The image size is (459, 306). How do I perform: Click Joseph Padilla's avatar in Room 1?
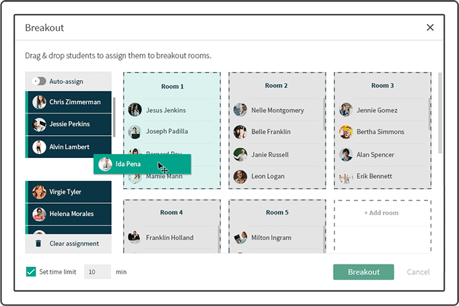tap(135, 132)
